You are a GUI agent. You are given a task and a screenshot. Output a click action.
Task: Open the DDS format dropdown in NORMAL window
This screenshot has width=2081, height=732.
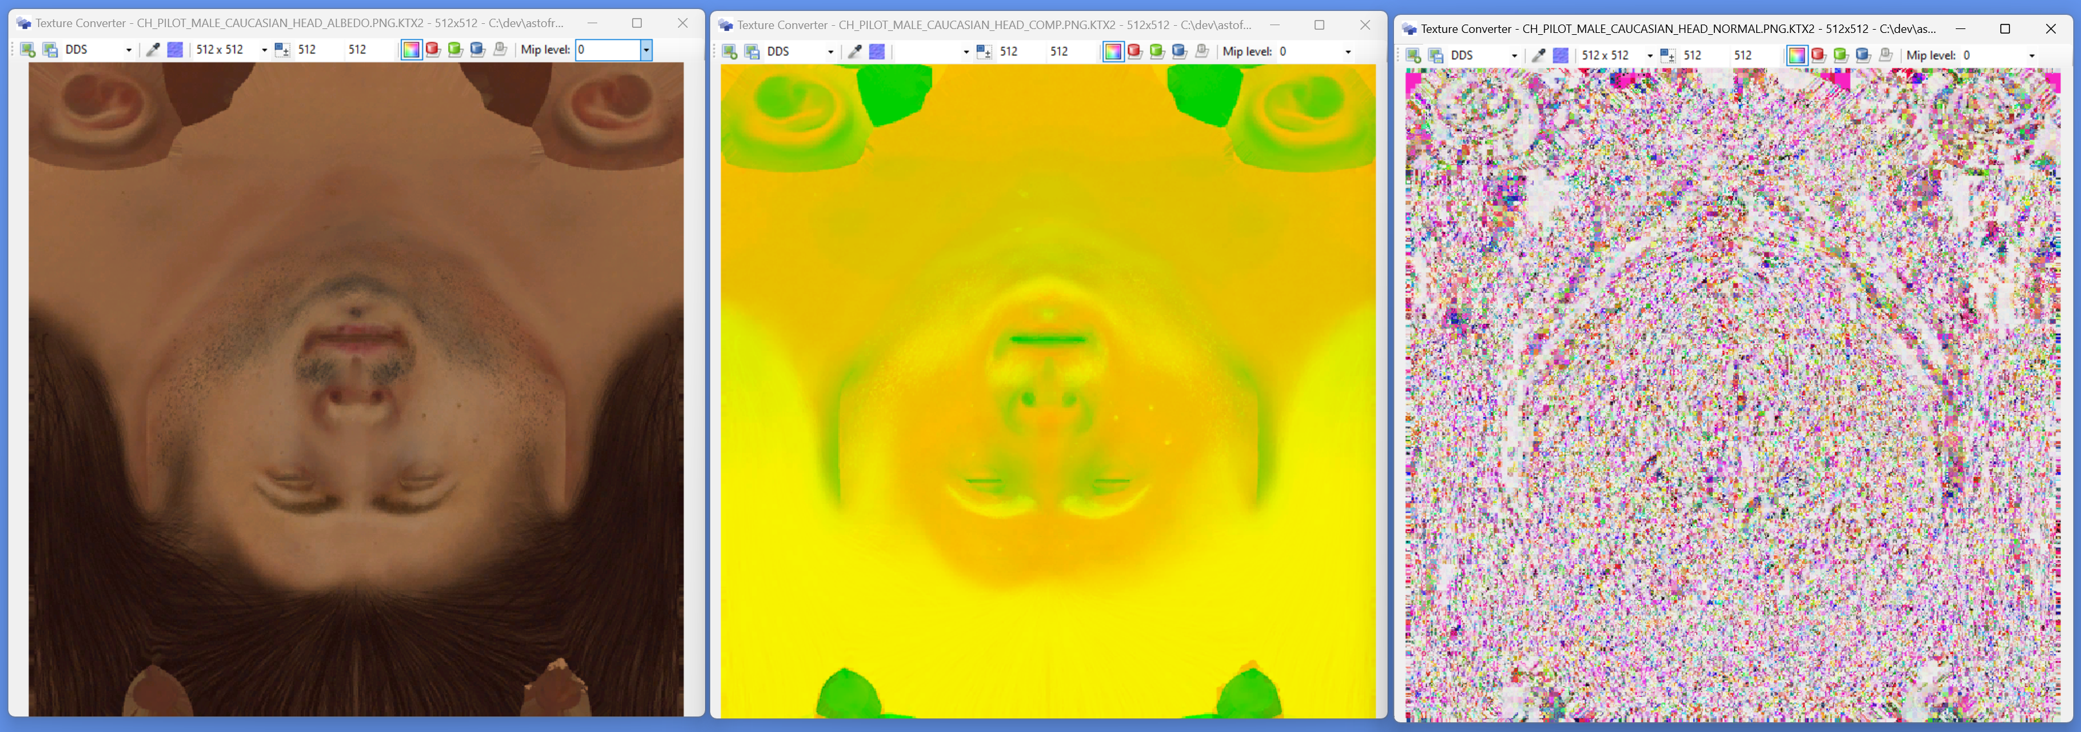click(1485, 56)
